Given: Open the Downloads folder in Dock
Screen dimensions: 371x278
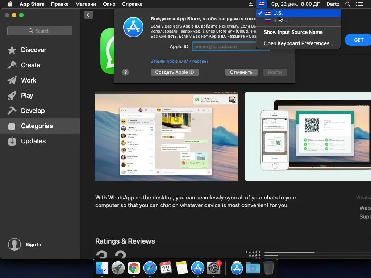Looking at the screenshot, I should [x=253, y=268].
